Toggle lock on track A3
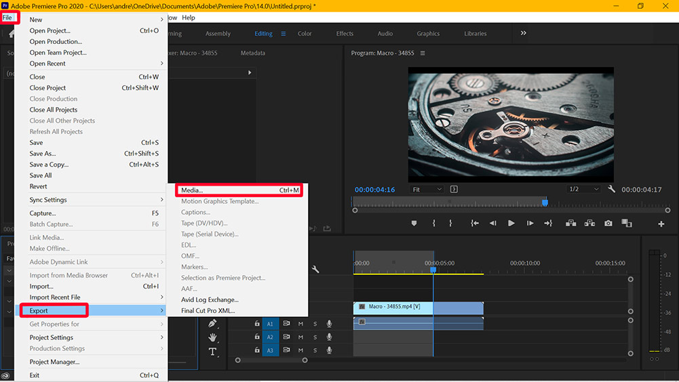Screen dimensions: 679x382 click(257, 350)
